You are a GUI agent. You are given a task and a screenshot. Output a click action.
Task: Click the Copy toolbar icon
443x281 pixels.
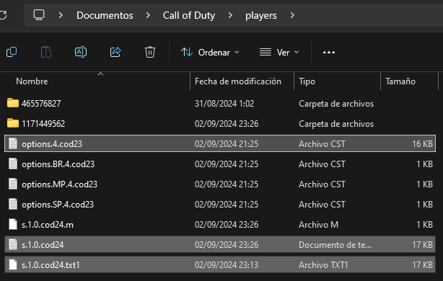(12, 52)
